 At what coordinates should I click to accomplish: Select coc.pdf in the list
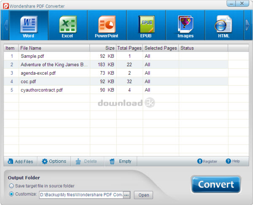click(126, 81)
